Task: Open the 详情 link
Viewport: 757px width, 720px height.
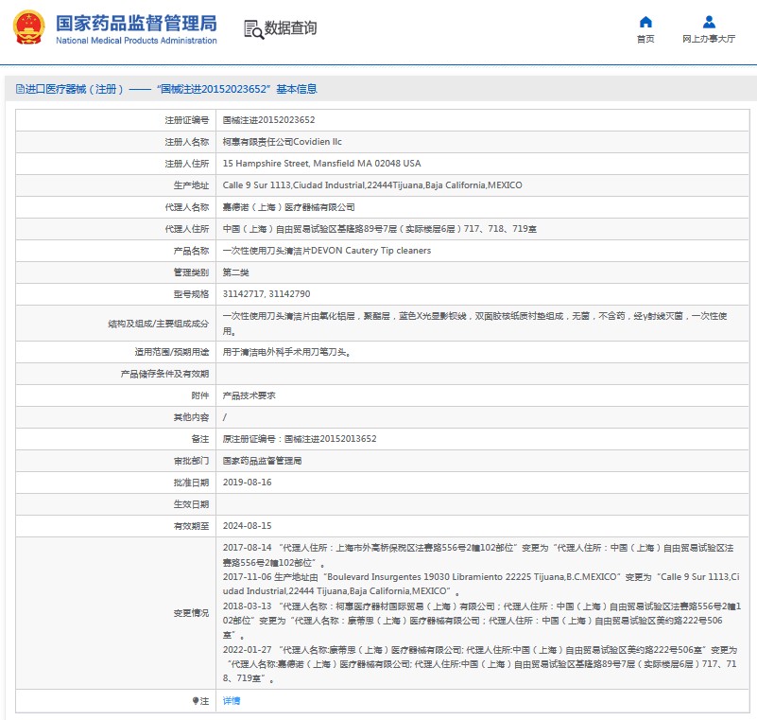Action: (232, 700)
